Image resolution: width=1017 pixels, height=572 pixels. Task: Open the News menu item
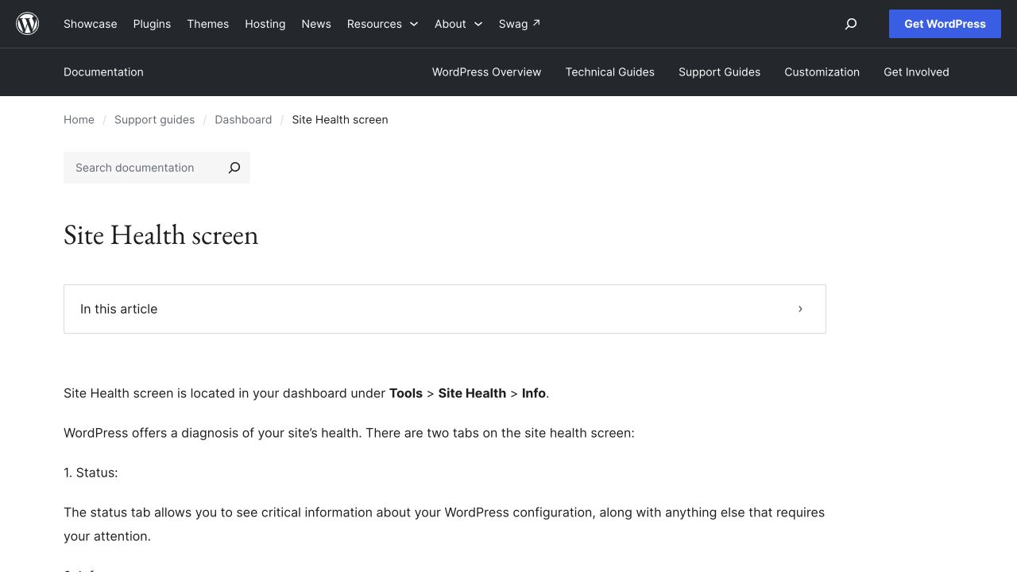316,24
